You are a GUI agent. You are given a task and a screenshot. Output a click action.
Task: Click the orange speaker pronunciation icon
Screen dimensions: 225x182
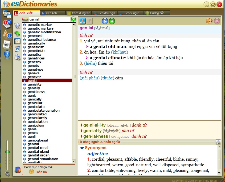209,21
